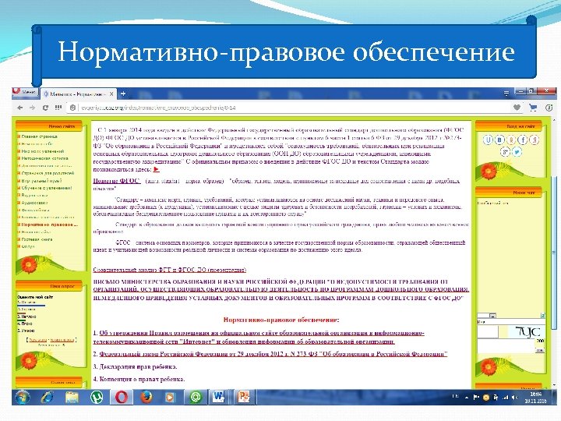Click the shopping cart toolbar icon

point(533,108)
